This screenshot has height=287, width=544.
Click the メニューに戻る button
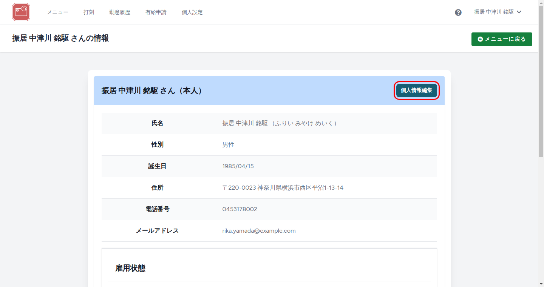pos(502,39)
